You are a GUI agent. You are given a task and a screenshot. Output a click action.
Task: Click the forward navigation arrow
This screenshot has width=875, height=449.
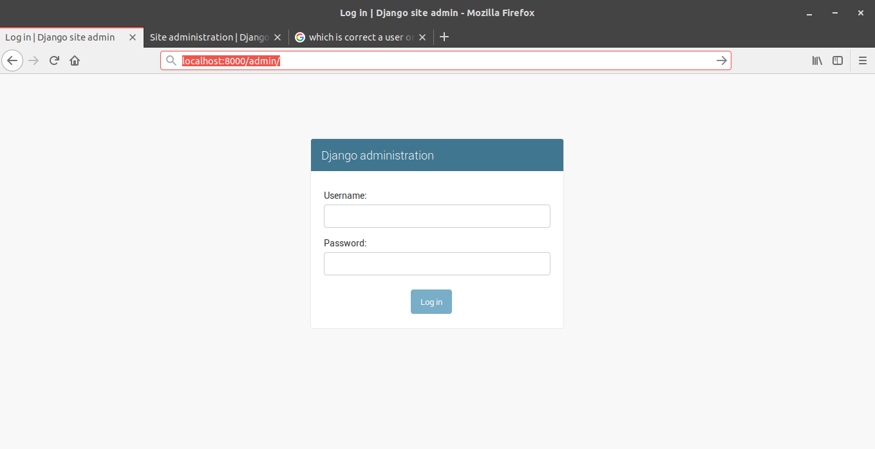tap(34, 60)
